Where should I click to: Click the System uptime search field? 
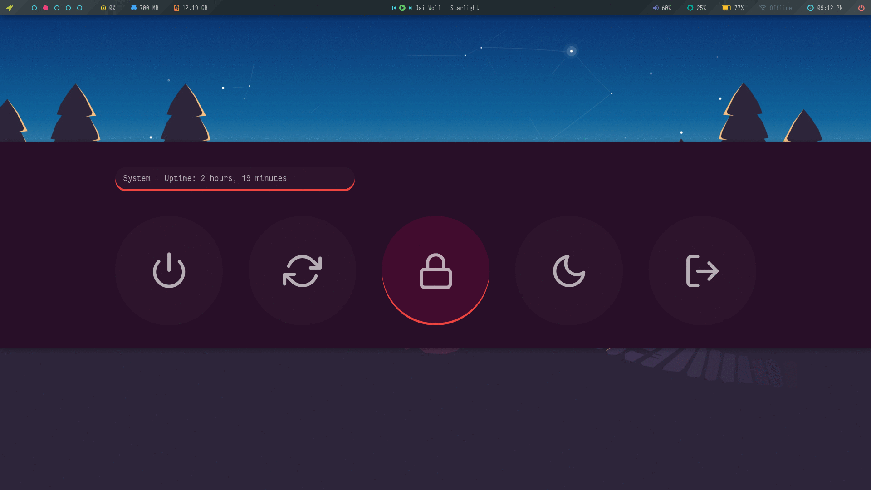[x=235, y=178]
